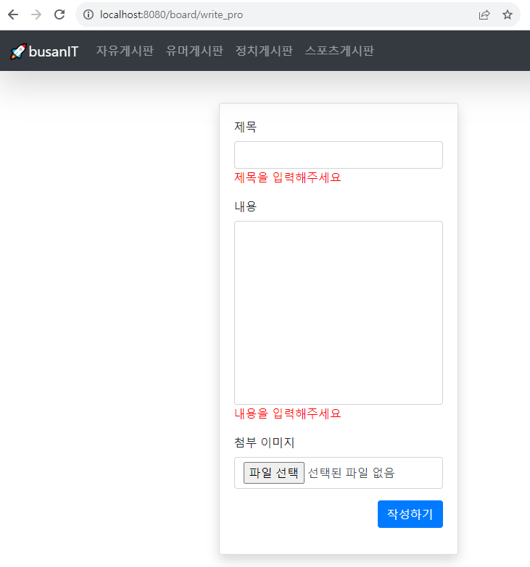Screen dimensions: 530x567
Task: Click the 파일 선택 button
Action: [x=273, y=473]
